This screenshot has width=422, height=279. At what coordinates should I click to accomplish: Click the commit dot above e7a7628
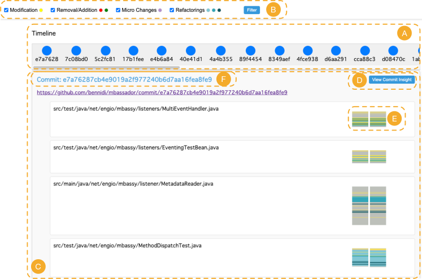46,51
